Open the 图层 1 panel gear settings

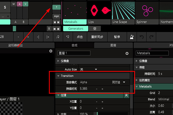coord(127,53)
